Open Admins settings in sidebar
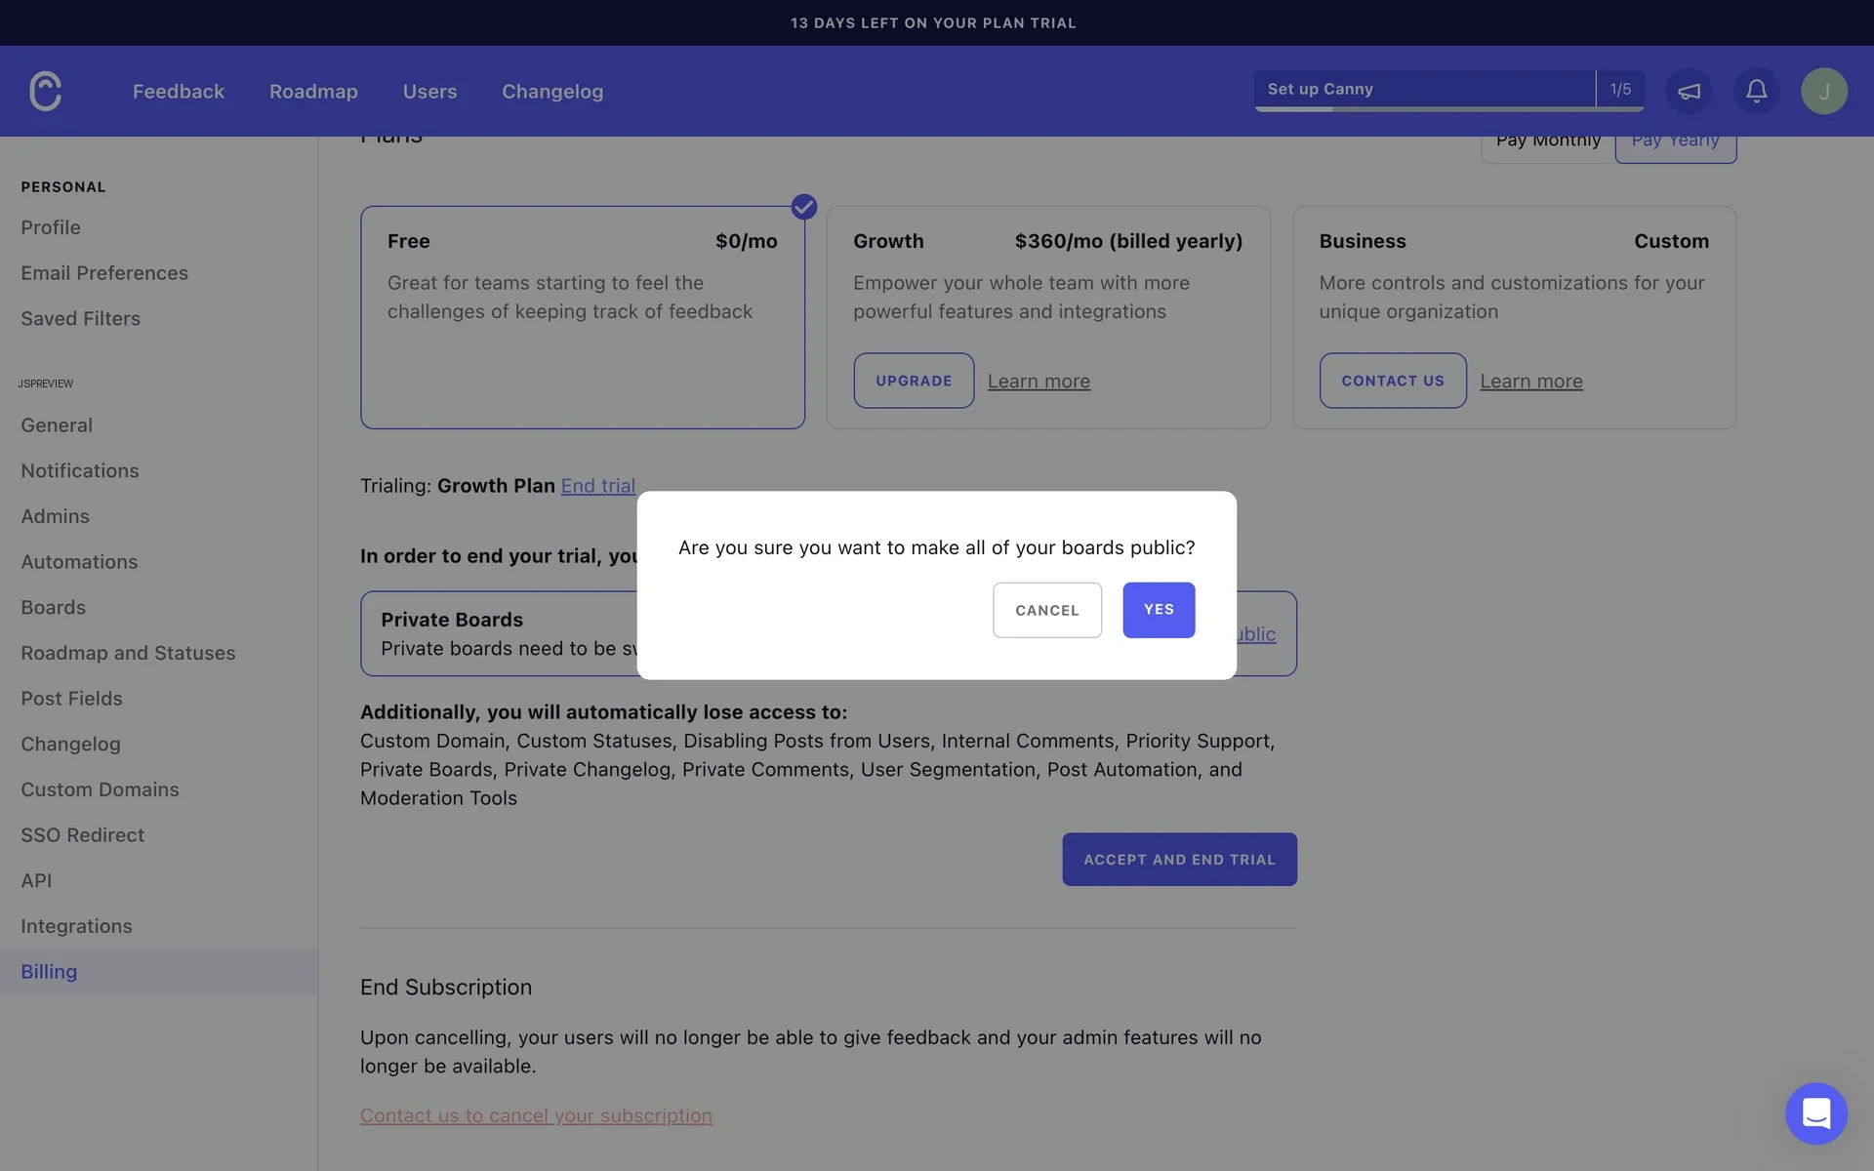 coord(56,516)
